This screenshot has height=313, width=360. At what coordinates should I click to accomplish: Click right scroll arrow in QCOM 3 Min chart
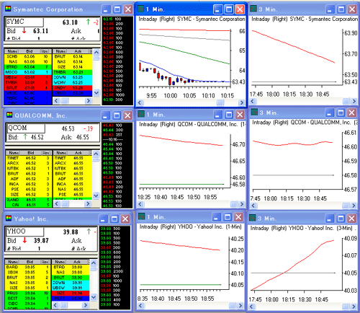[x=354, y=206]
